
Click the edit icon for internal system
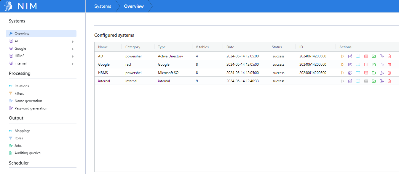point(350,81)
